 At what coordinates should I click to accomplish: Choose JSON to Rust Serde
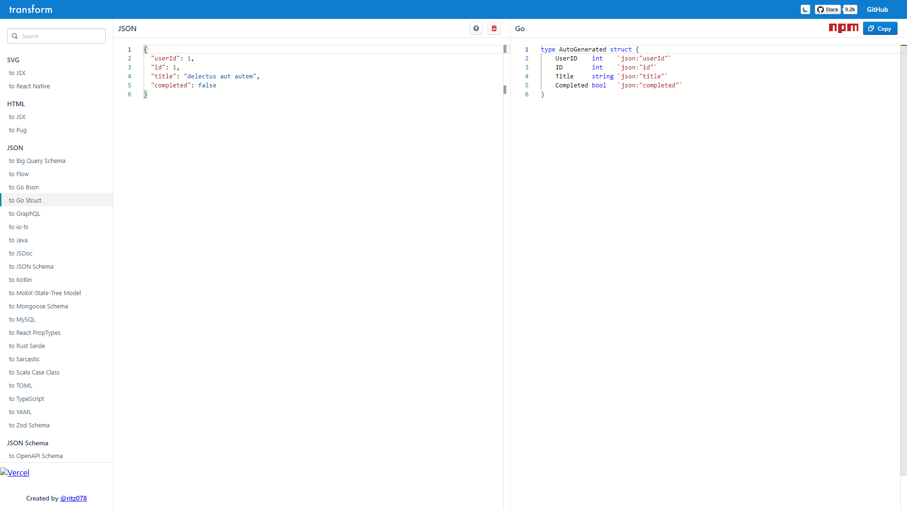57,346
